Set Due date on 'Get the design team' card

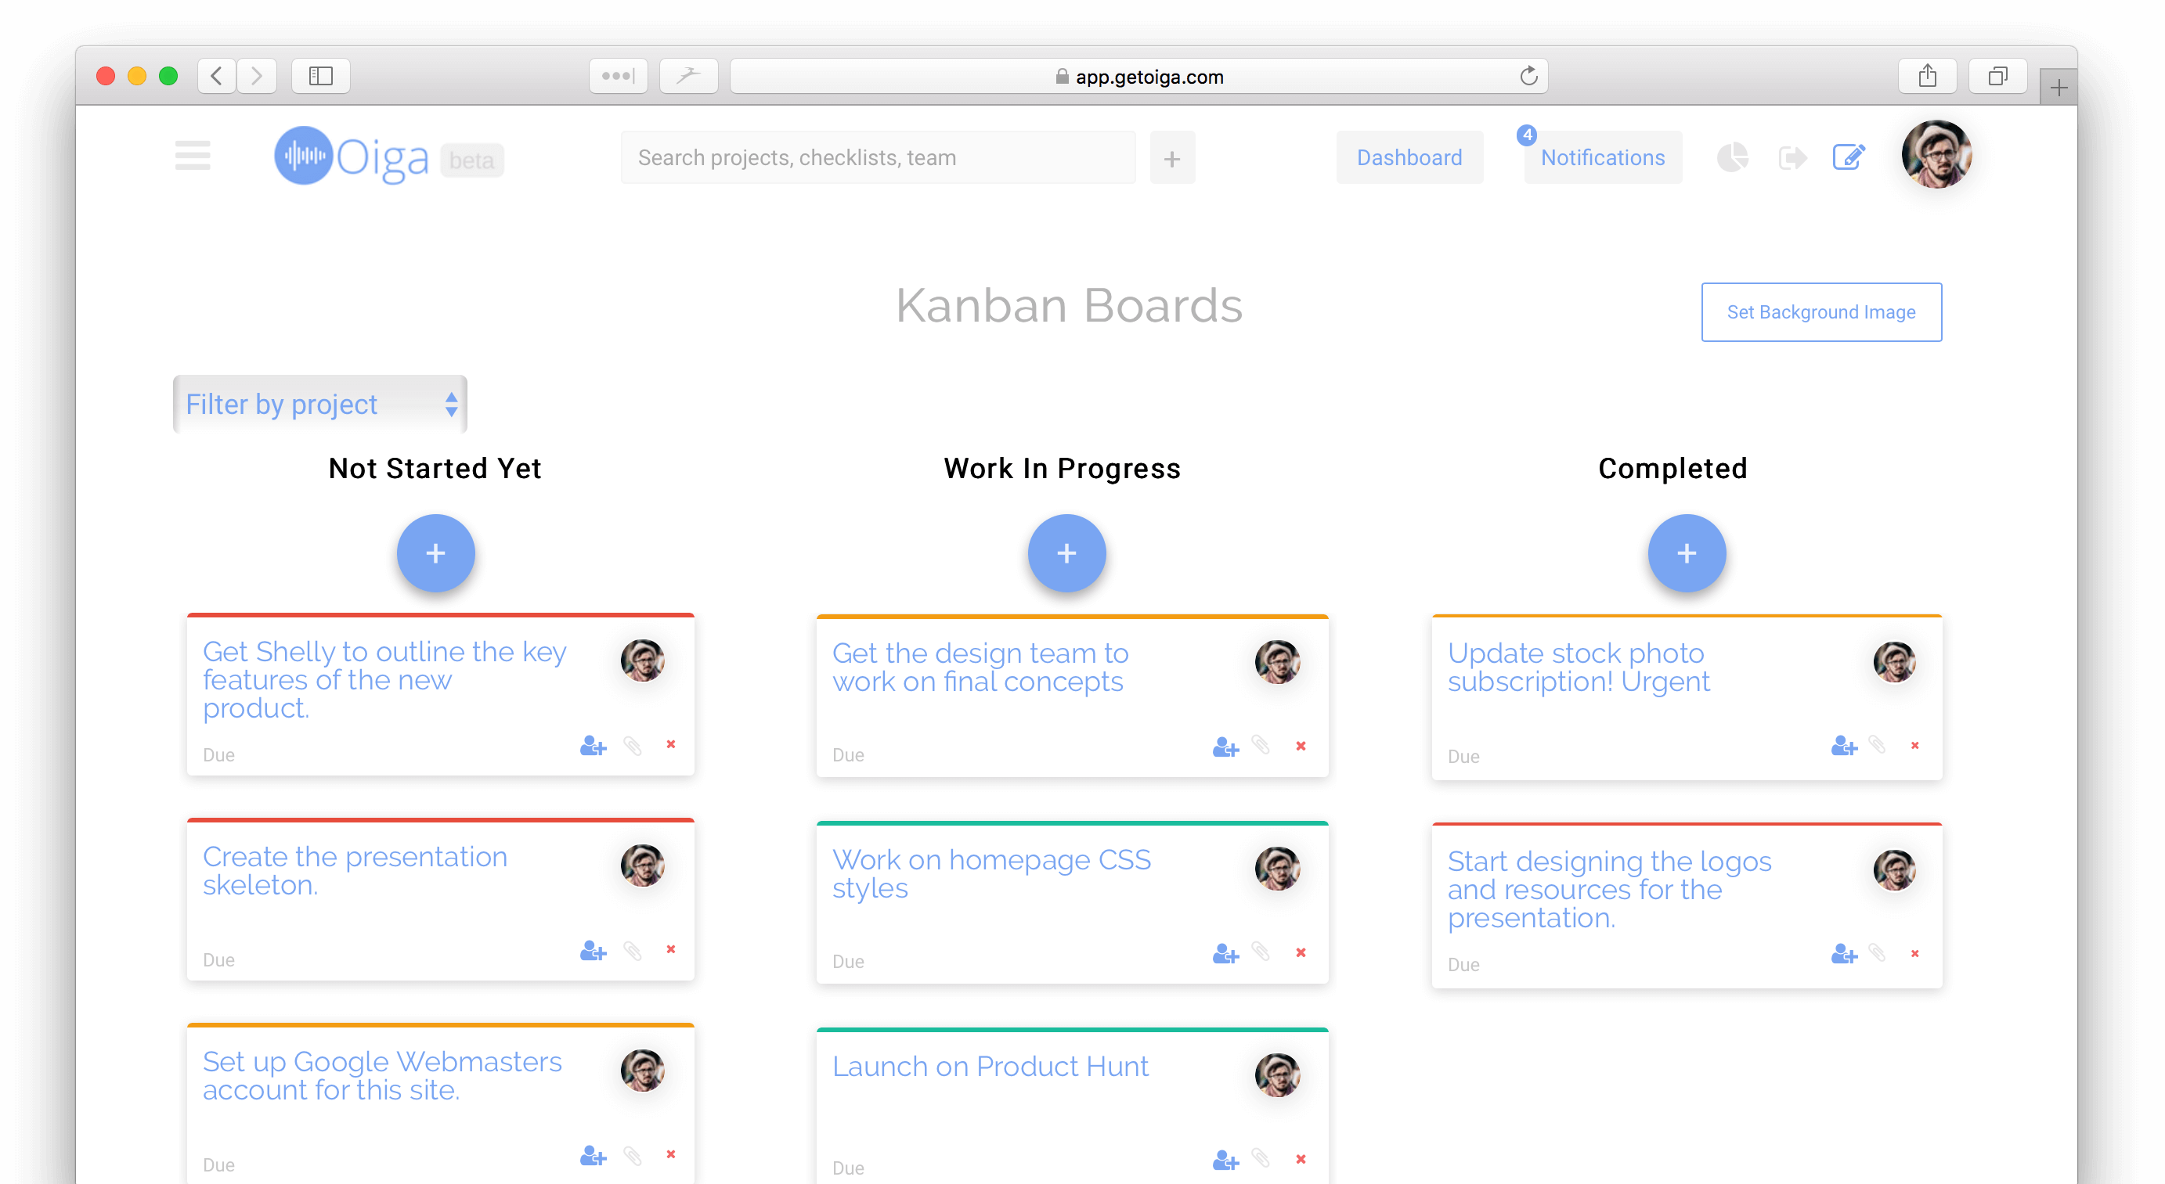(x=848, y=756)
